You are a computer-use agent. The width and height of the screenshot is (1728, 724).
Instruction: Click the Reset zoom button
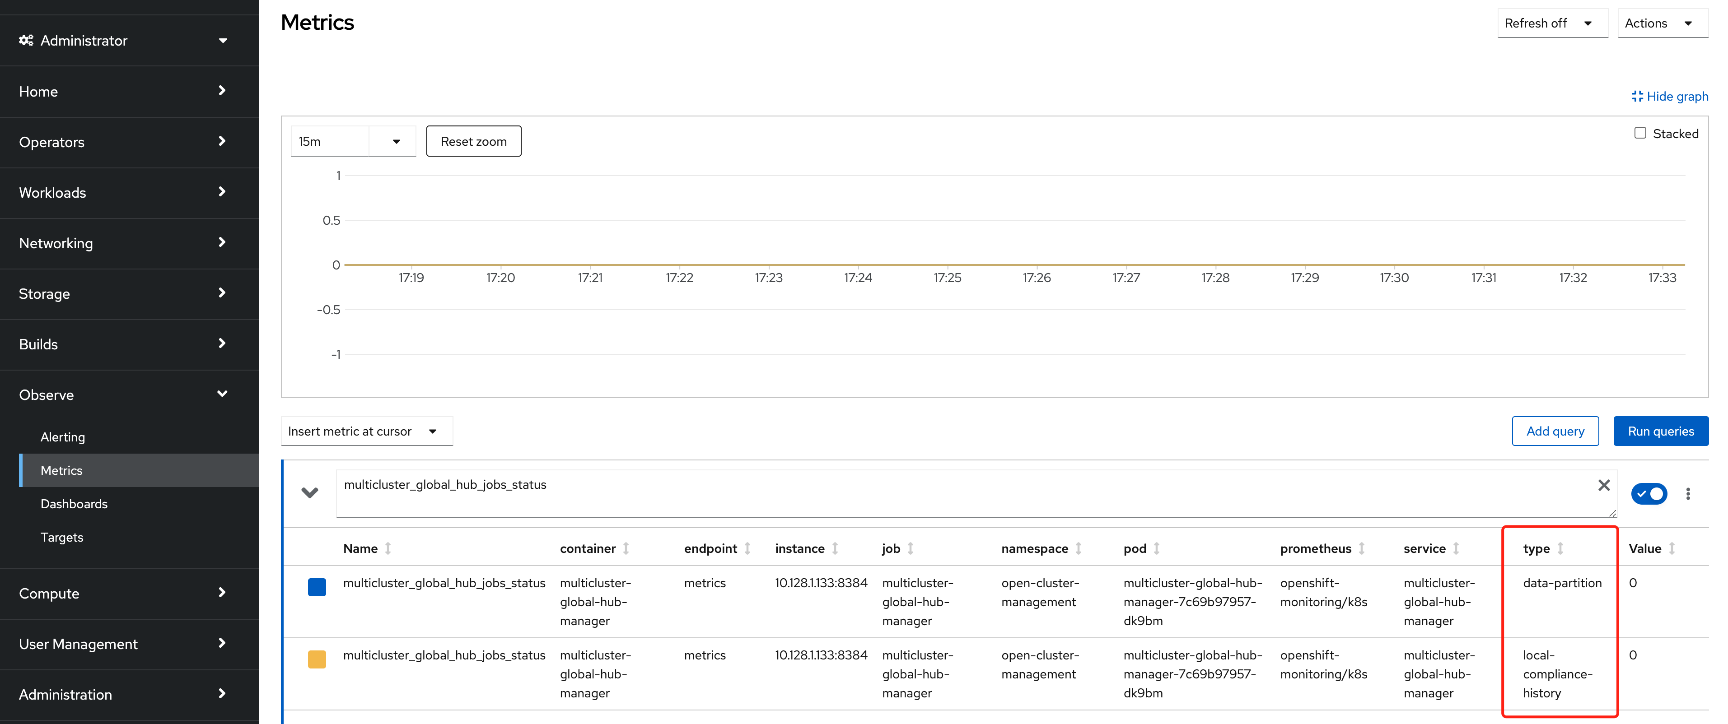tap(474, 141)
